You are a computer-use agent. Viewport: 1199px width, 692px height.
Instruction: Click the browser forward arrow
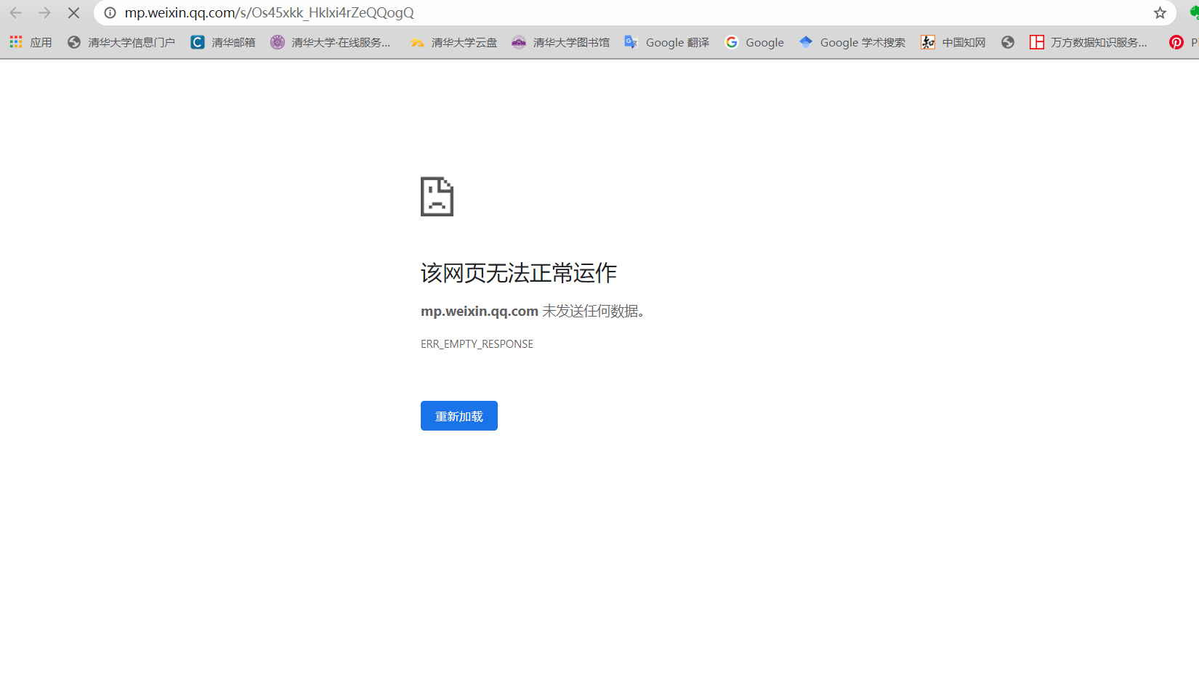[44, 13]
